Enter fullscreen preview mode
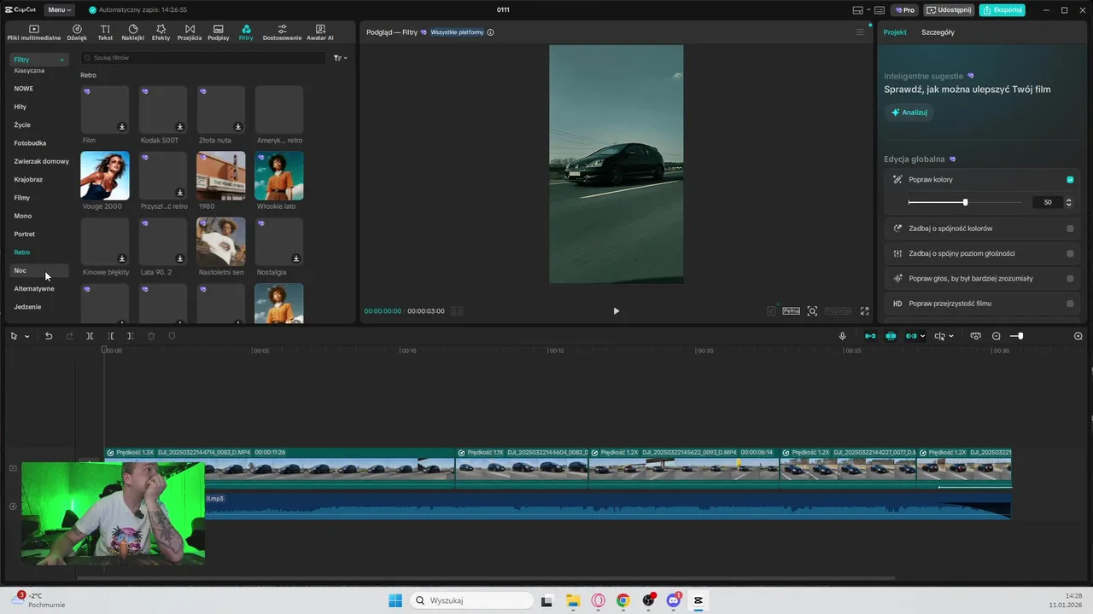 coord(864,311)
